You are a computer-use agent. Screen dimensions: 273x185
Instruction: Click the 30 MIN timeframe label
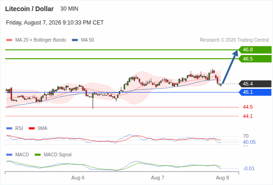pyautogui.click(x=69, y=9)
